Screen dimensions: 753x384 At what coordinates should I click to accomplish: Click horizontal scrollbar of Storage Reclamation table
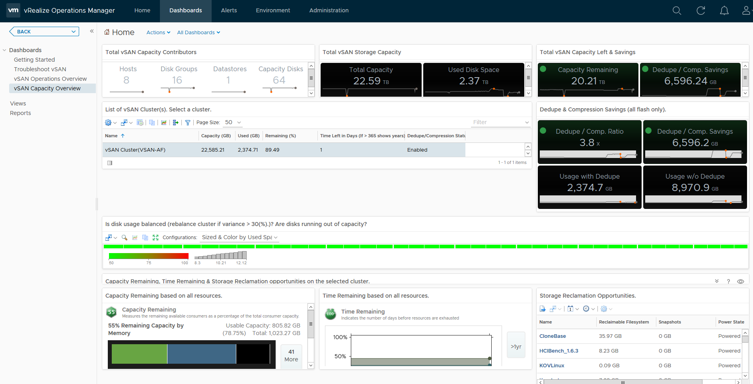pos(623,382)
